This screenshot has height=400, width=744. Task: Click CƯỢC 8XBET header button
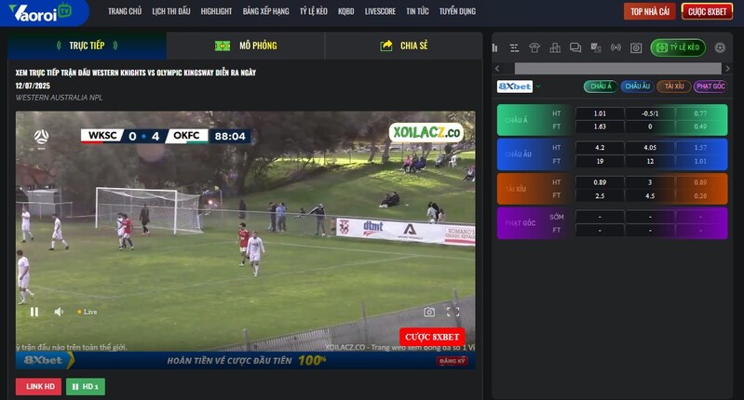click(707, 12)
